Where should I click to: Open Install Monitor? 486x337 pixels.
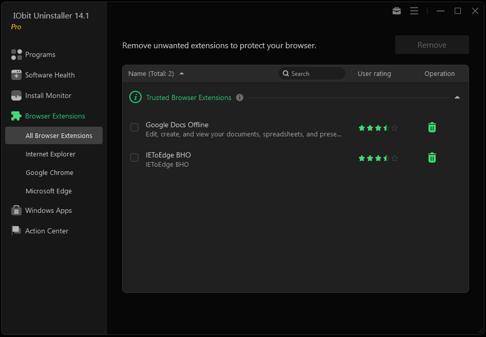click(x=48, y=95)
